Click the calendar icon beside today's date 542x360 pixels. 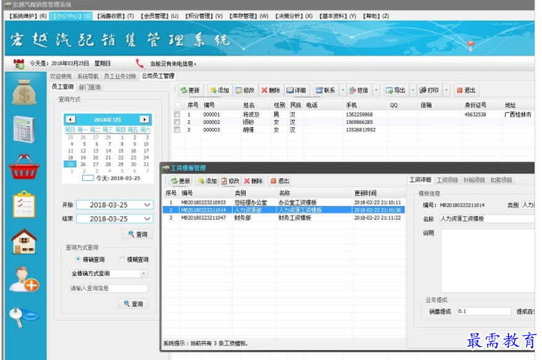[19, 64]
